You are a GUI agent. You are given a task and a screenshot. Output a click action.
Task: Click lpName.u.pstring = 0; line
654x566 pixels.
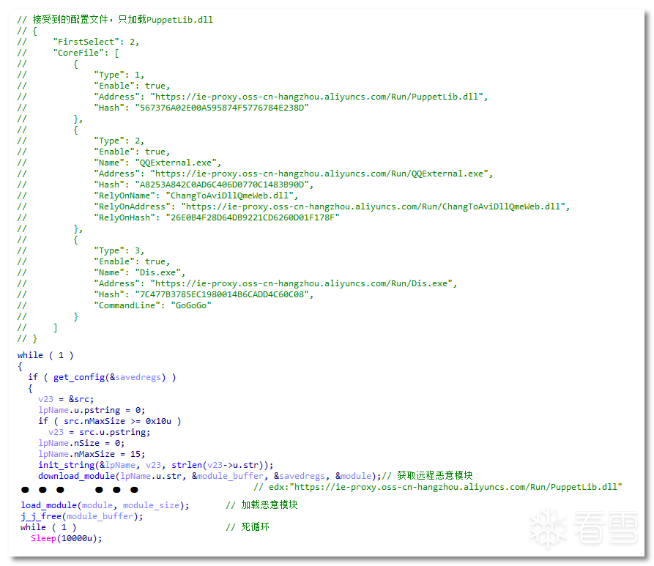click(92, 411)
